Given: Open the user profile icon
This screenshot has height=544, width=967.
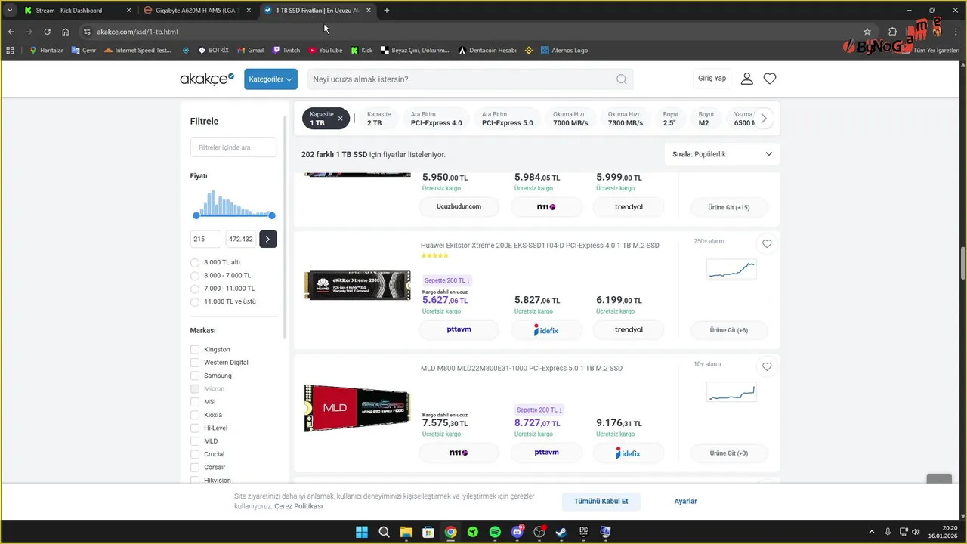Looking at the screenshot, I should point(746,79).
